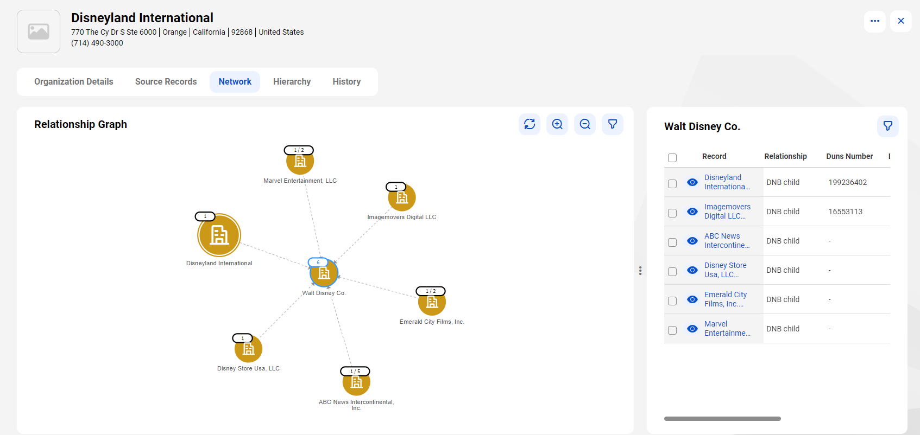
Task: Open the Emerald City Films, Inc. record link
Action: 726,299
